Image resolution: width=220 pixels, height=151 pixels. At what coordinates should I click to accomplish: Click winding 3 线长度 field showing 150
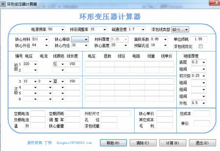[72, 81]
